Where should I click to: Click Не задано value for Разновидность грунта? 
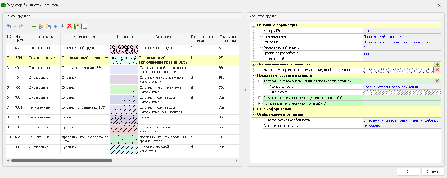click(402, 126)
